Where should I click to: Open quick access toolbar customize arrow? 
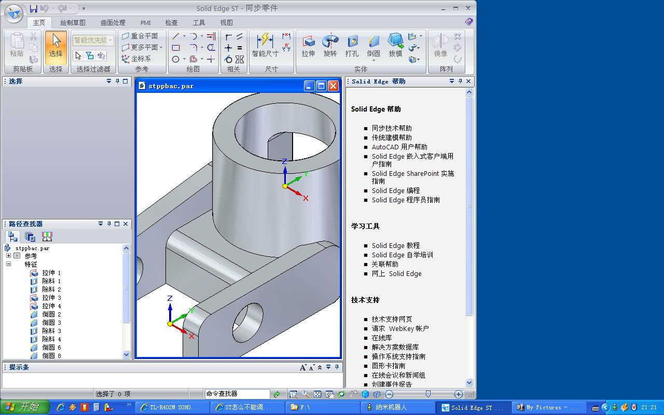pyautogui.click(x=84, y=8)
